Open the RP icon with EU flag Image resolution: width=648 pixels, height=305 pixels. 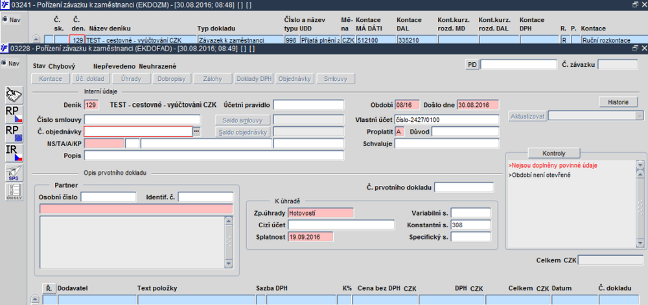click(x=14, y=134)
